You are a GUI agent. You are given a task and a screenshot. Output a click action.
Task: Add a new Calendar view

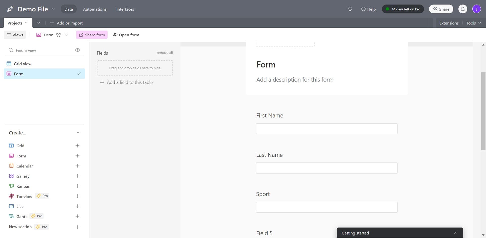pyautogui.click(x=77, y=166)
